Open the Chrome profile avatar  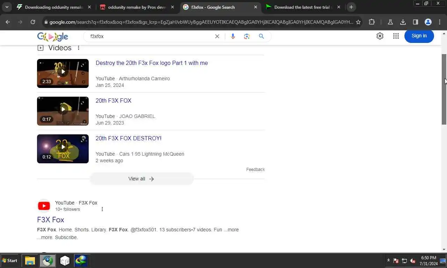click(428, 22)
